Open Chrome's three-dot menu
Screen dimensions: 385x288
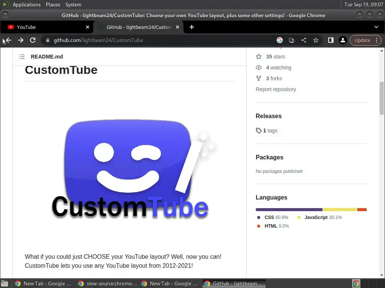tap(377, 40)
